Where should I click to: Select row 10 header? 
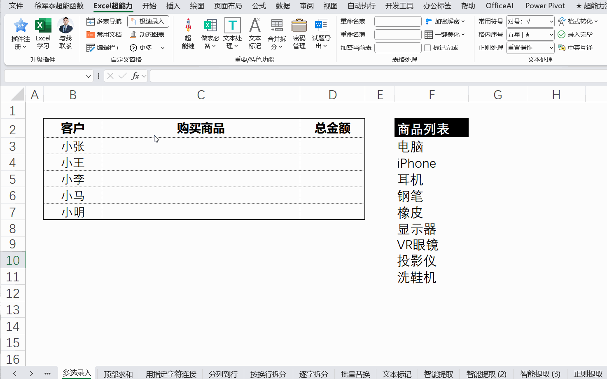pyautogui.click(x=12, y=260)
